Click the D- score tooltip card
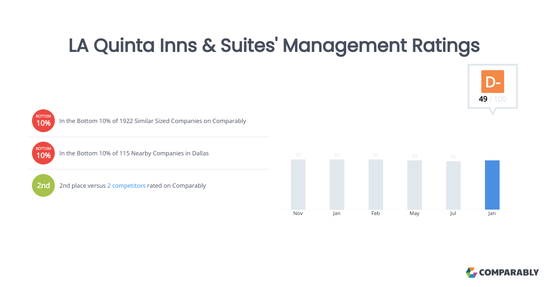 pyautogui.click(x=492, y=87)
